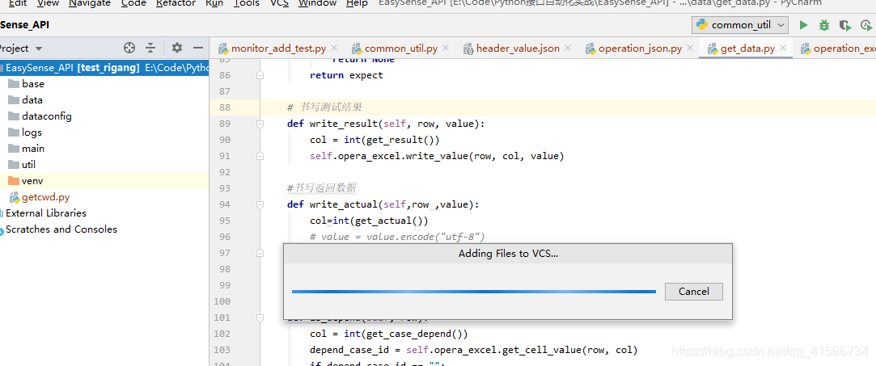The height and width of the screenshot is (366, 876).
Task: Click the 'depend_case_id' assignment line
Action: (x=474, y=350)
